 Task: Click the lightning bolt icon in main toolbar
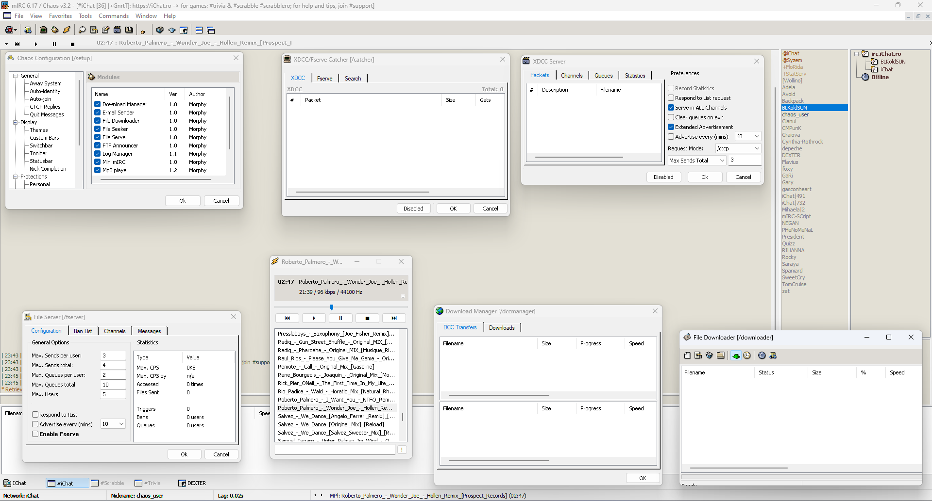(x=67, y=30)
